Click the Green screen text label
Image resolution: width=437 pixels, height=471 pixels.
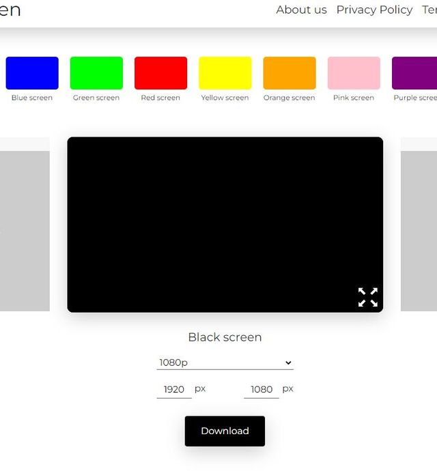[96, 98]
